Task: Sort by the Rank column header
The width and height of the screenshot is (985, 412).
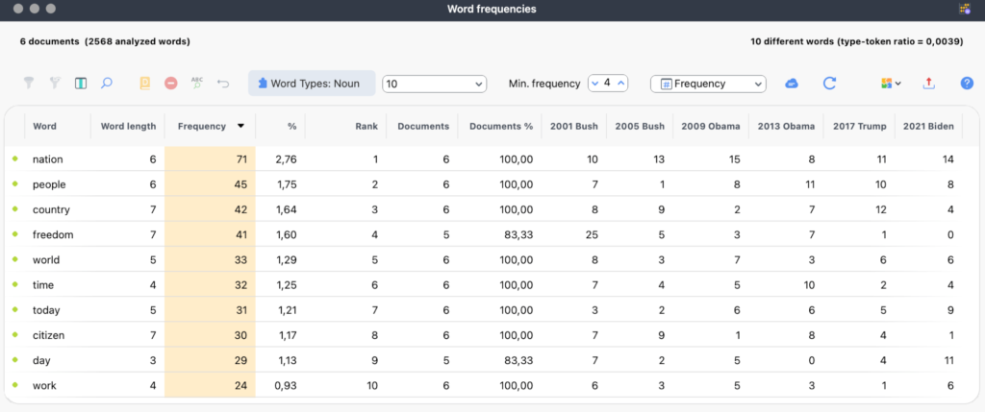Action: click(366, 126)
